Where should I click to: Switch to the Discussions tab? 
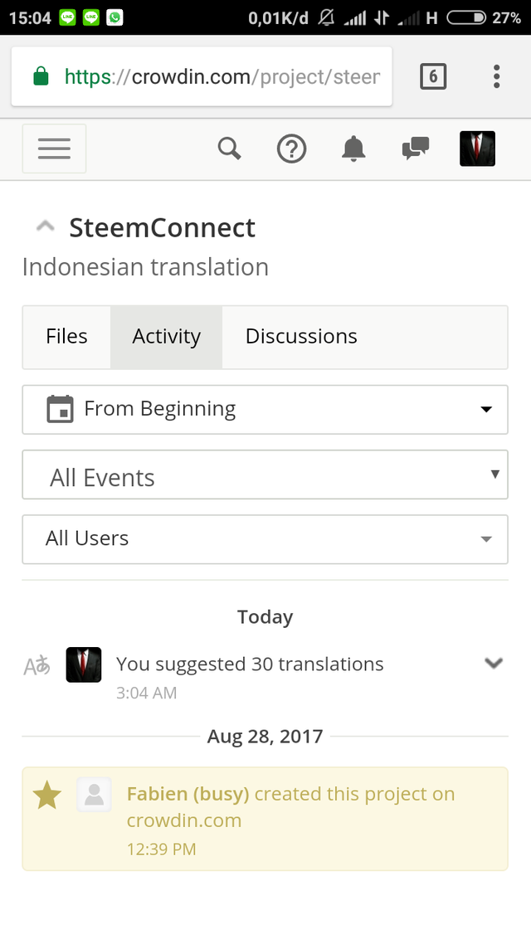(x=301, y=337)
